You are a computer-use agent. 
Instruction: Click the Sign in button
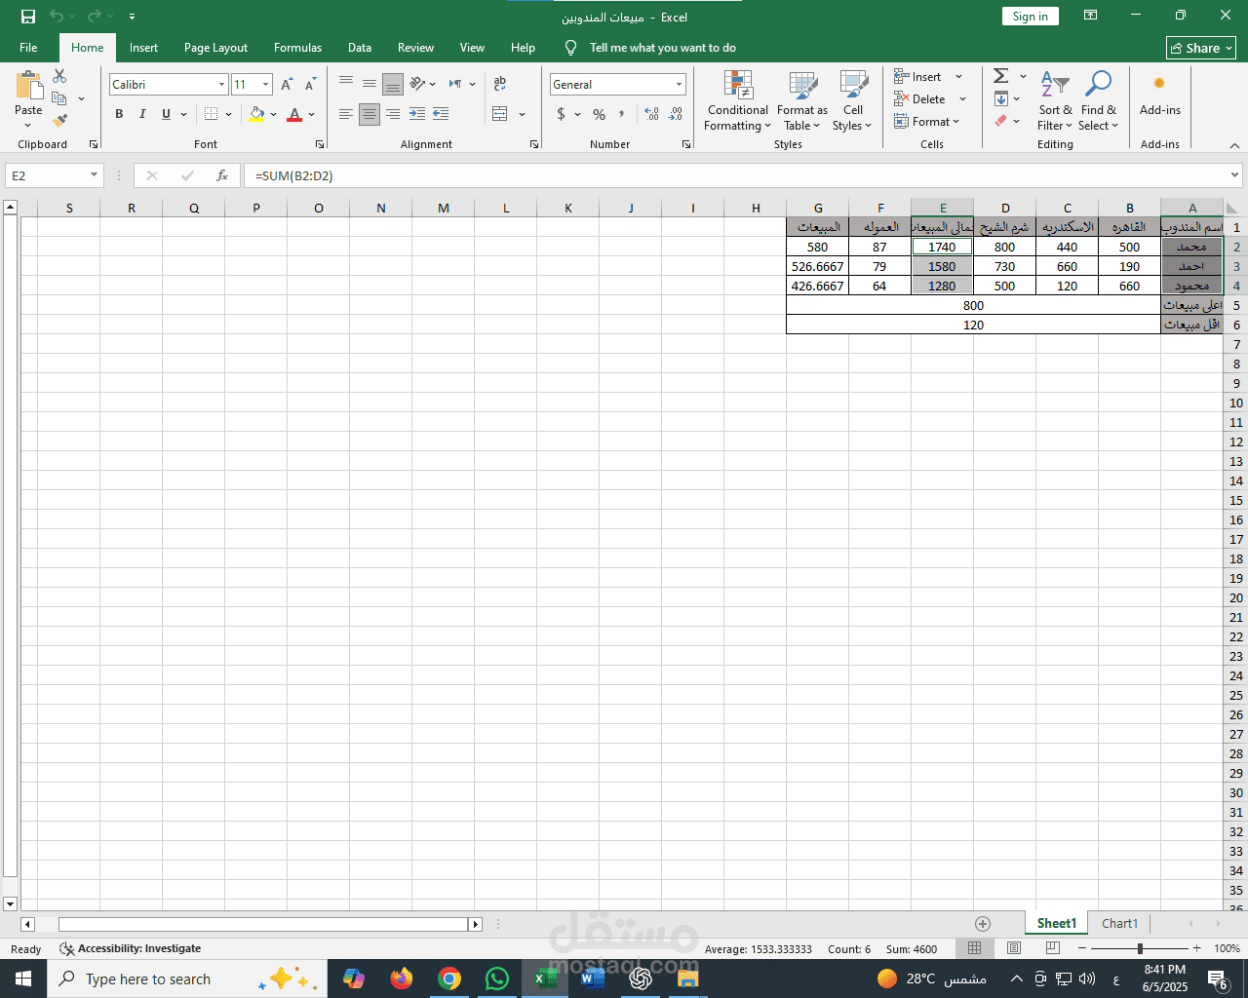click(1030, 17)
